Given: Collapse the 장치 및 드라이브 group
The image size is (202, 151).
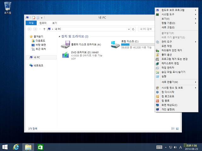Looking at the screenshot, I should coord(59,36).
